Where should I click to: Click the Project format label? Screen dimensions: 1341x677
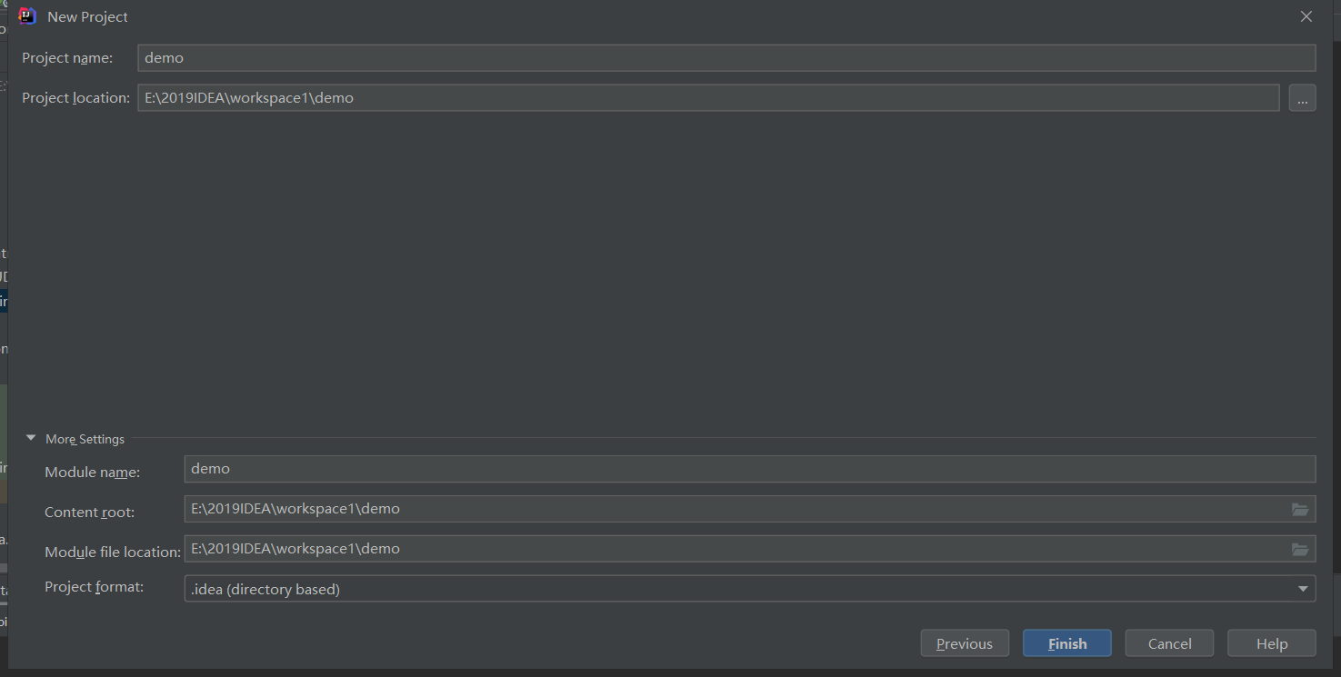click(95, 587)
